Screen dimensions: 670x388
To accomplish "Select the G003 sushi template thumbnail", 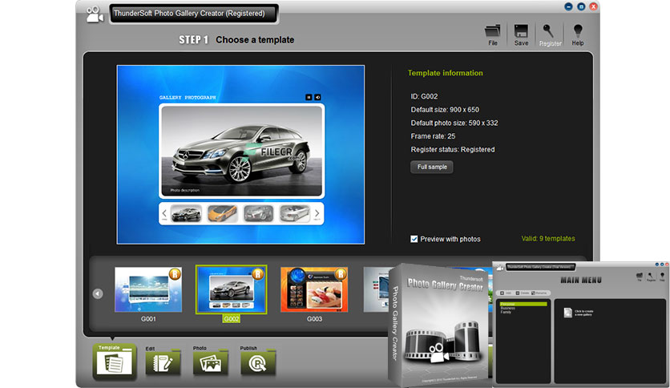I will tap(314, 289).
